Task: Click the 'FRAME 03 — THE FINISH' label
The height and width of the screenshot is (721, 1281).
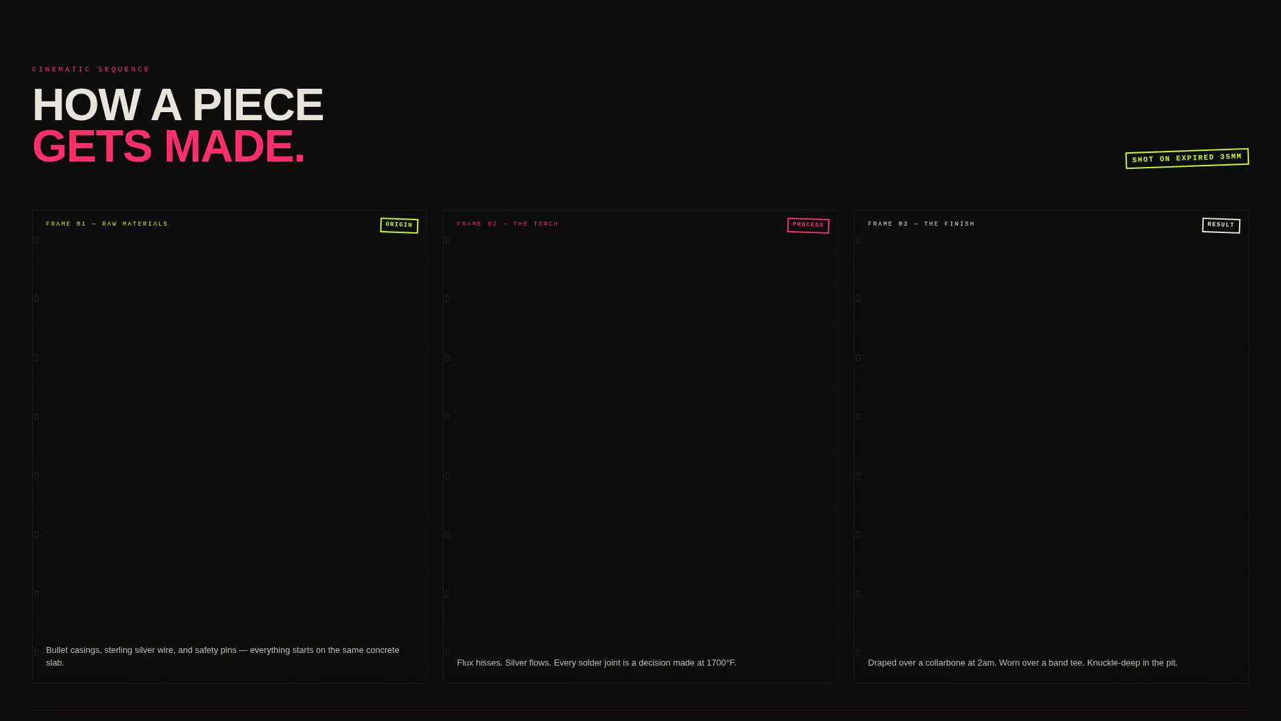Action: (921, 224)
